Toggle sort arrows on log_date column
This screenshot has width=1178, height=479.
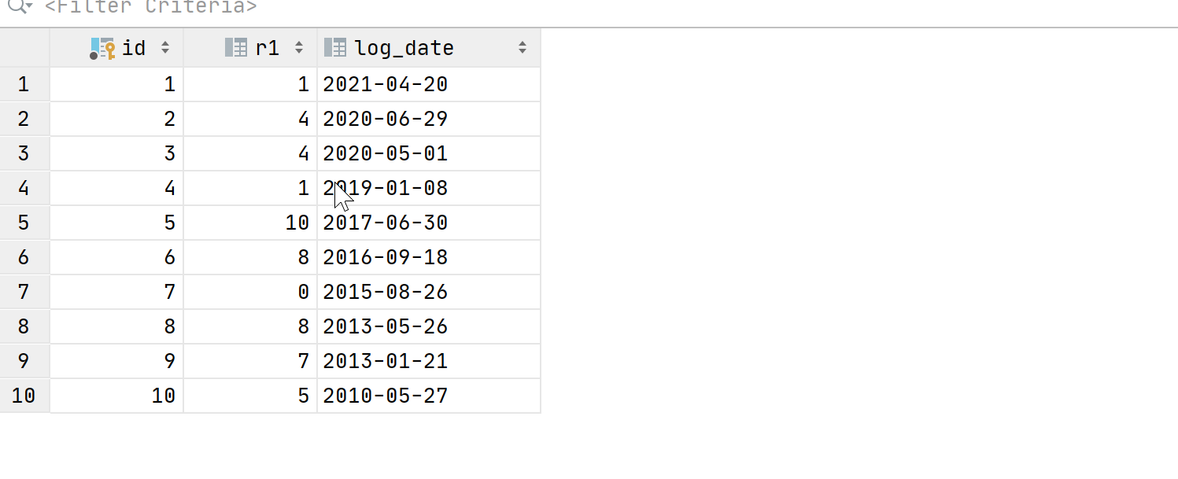tap(523, 48)
